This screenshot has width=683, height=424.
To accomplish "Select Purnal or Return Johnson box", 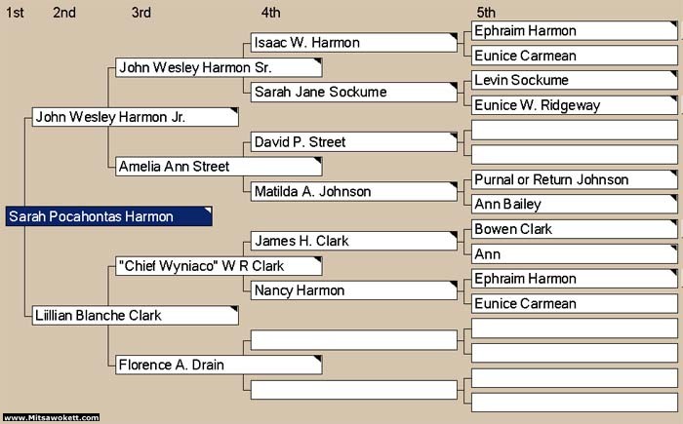I will coord(574,179).
